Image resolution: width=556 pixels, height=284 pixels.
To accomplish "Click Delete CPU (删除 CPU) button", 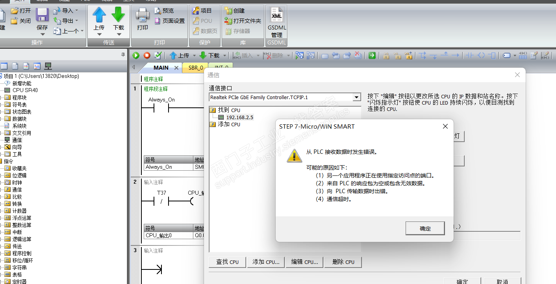I will point(343,262).
